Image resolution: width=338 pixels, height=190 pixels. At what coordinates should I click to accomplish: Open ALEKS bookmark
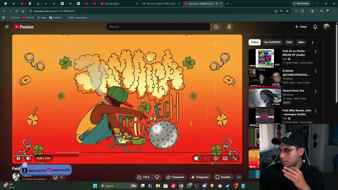click(76, 17)
